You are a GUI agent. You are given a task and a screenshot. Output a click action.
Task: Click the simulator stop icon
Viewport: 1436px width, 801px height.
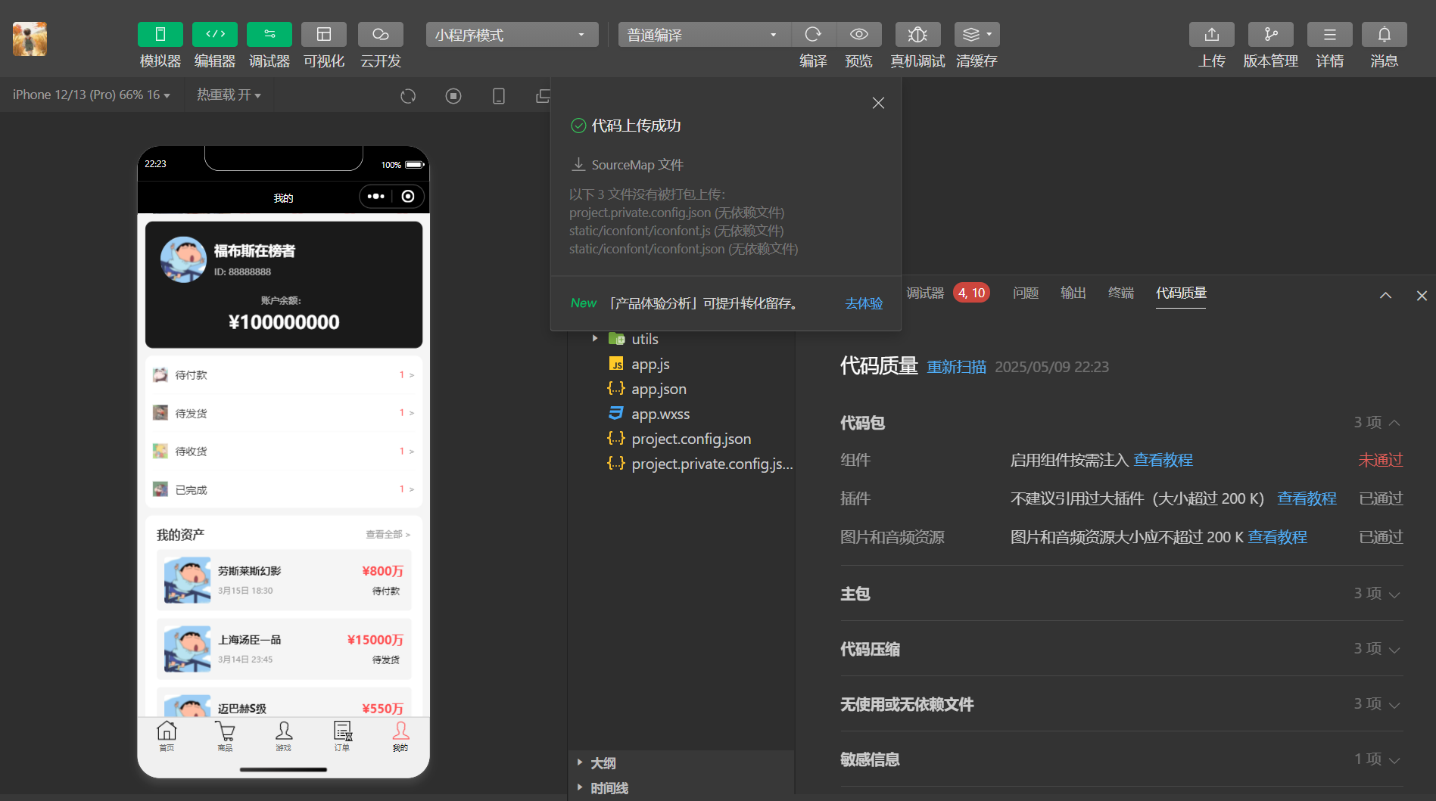pyautogui.click(x=453, y=96)
